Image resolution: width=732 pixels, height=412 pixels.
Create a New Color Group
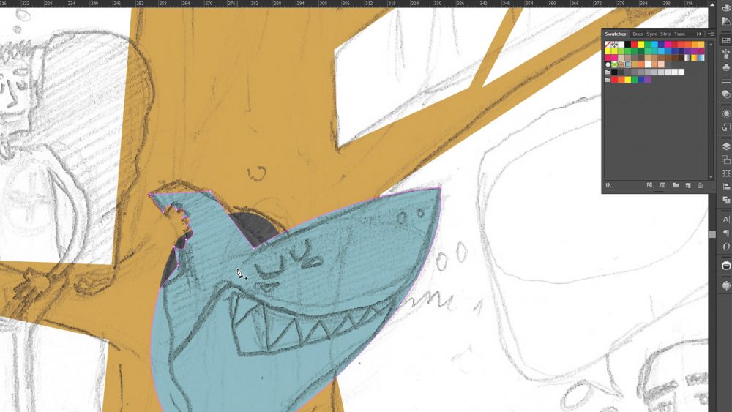[x=675, y=185]
